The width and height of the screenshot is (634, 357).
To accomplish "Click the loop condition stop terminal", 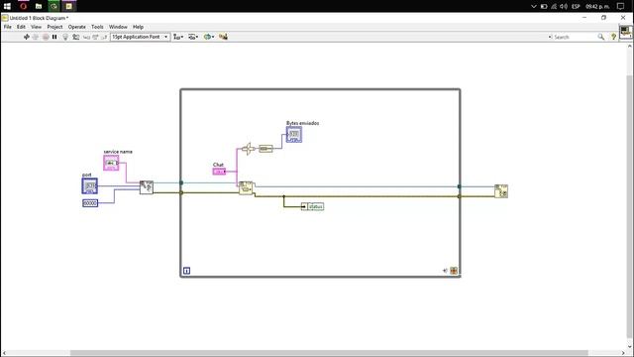I will (454, 271).
